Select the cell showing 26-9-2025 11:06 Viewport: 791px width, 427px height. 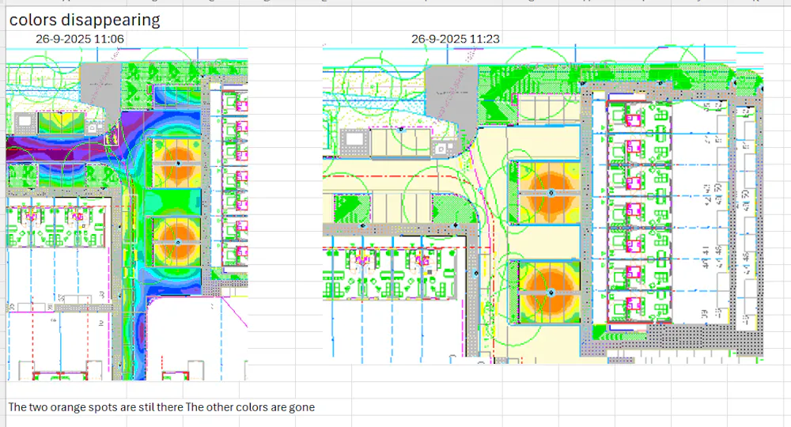80,39
